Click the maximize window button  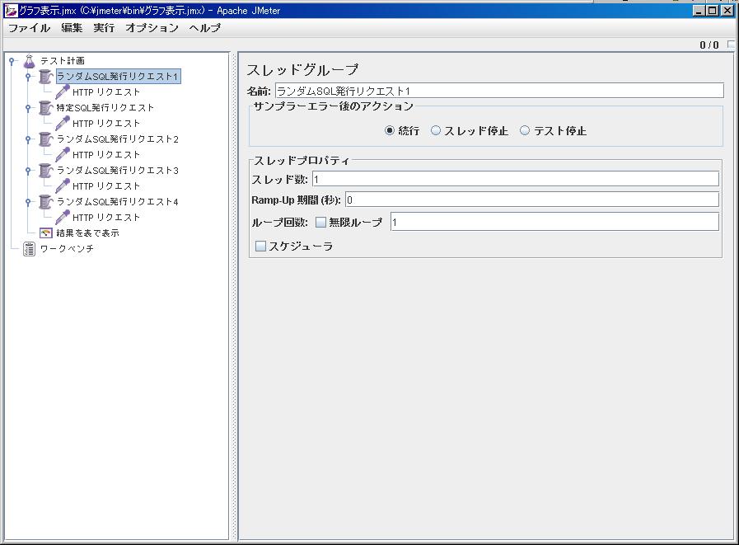pos(713,11)
